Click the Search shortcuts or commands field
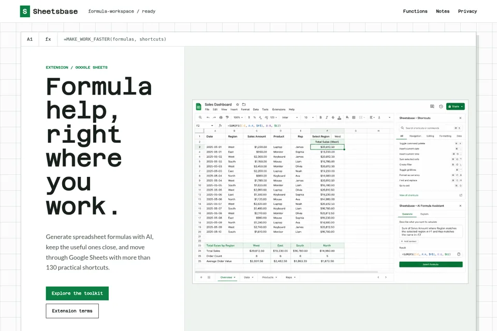Screen dimensions: 497x331 point(430,128)
